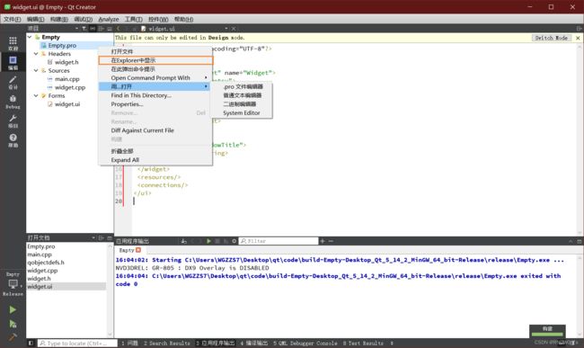
Task: Collapse the Headers folder
Action: pos(36,54)
